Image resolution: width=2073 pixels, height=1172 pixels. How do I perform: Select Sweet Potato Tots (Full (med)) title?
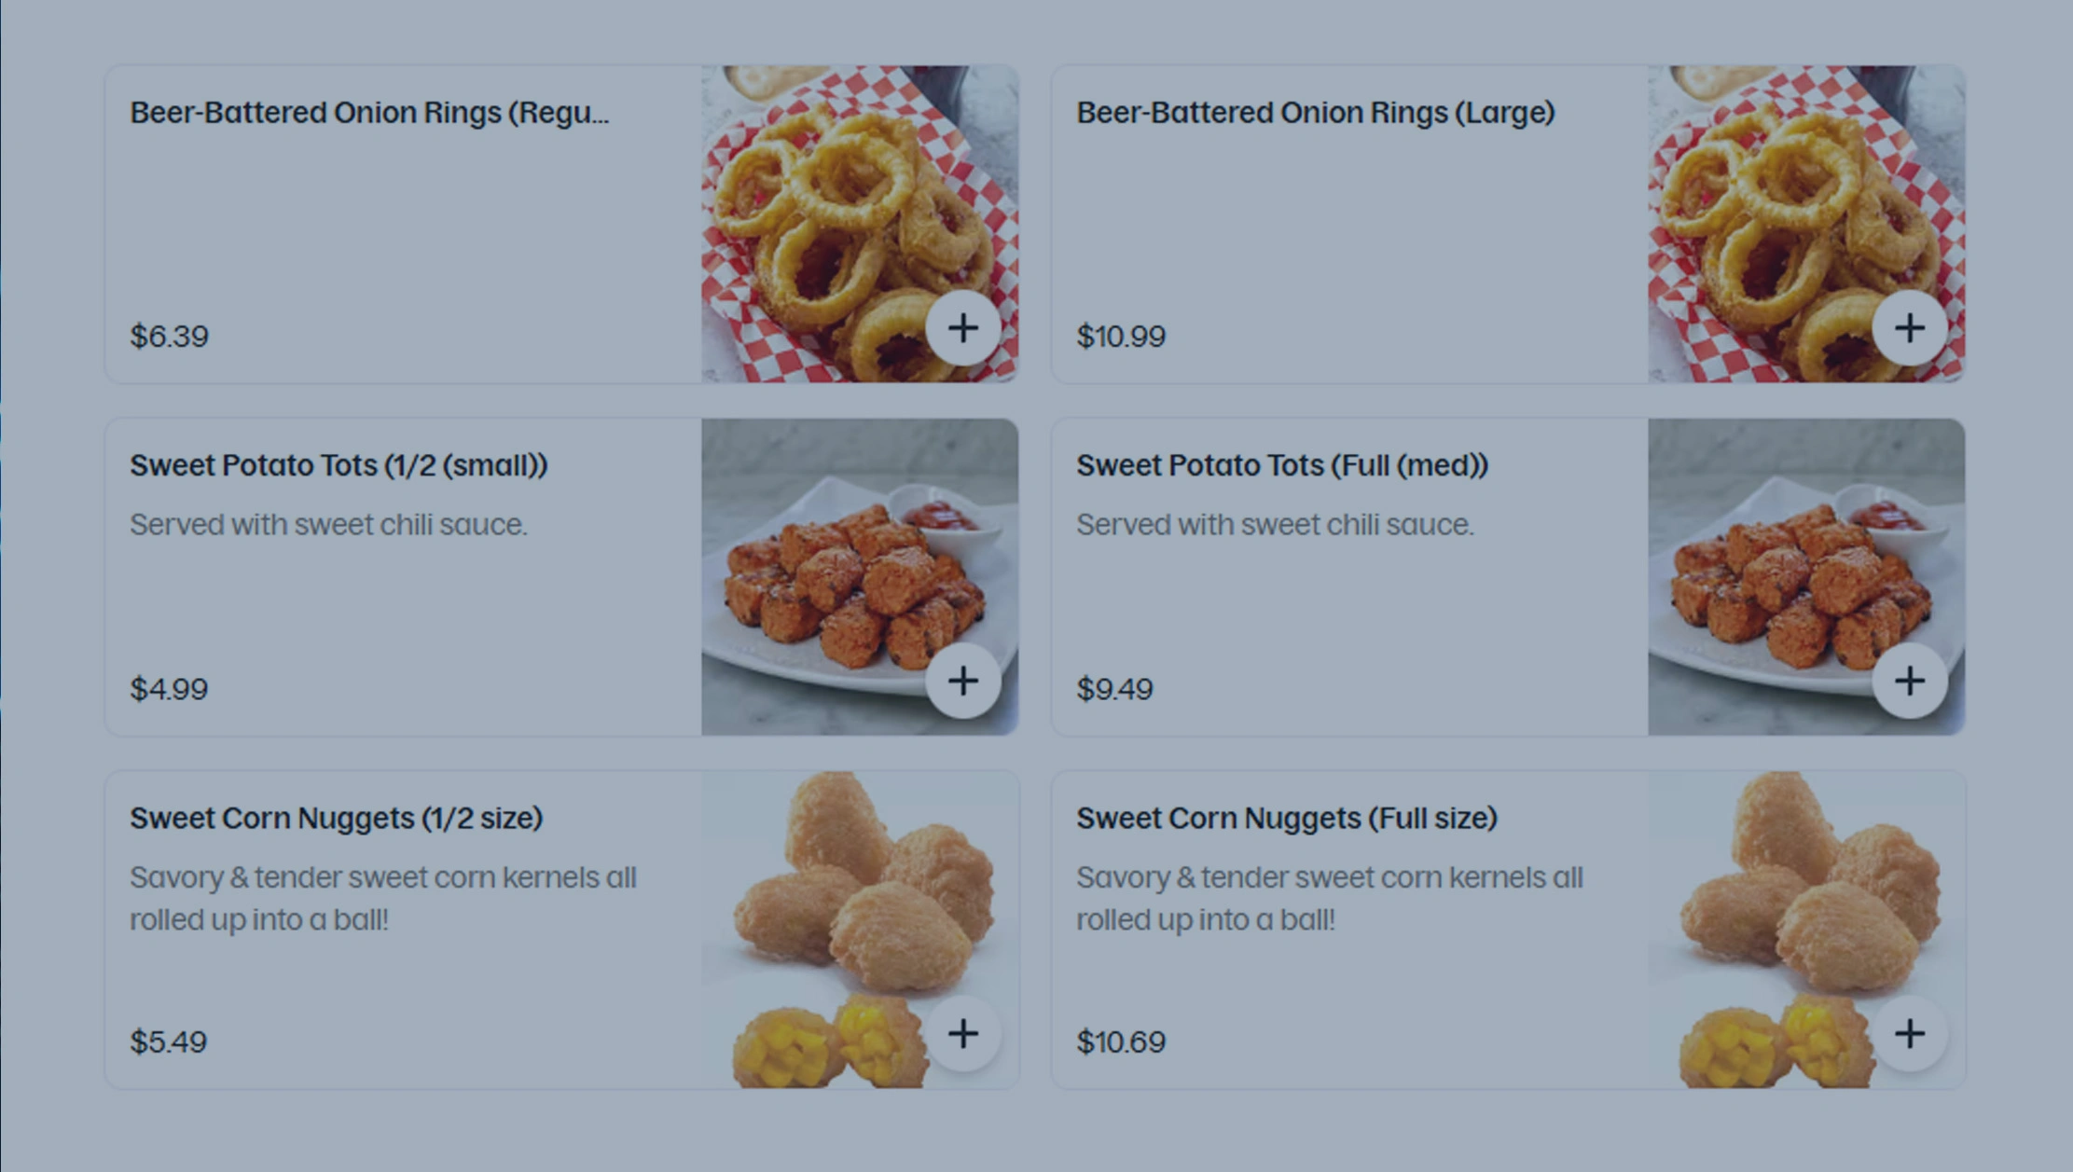click(x=1282, y=465)
